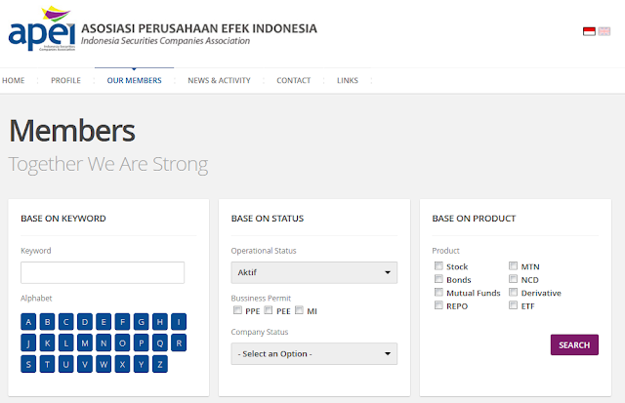The height and width of the screenshot is (403, 625).
Task: Filter members by letter G
Action: pos(141,322)
